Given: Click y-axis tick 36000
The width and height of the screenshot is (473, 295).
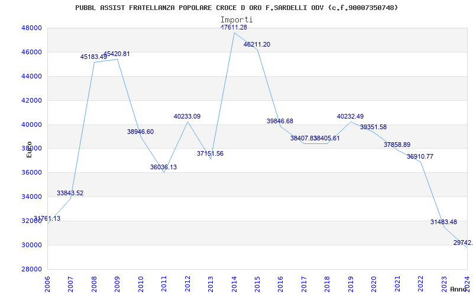Looking at the screenshot, I should (31, 173).
